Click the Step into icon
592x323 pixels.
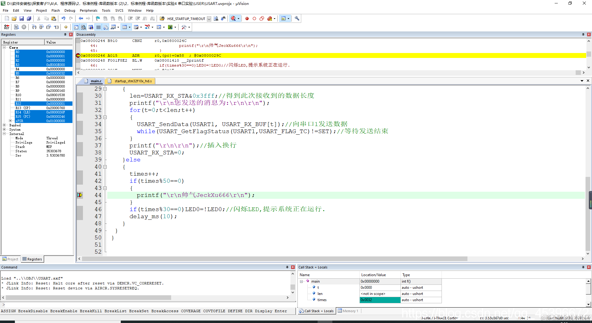pyautogui.click(x=34, y=27)
